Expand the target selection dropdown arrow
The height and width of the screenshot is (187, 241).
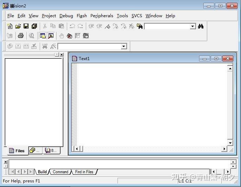pos(123,46)
